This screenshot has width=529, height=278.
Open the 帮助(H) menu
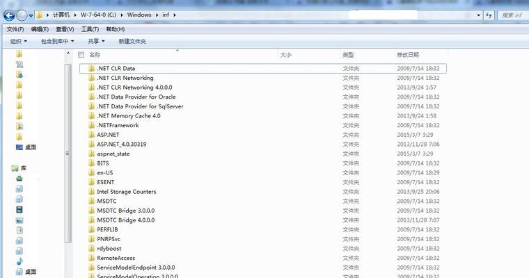click(116, 29)
